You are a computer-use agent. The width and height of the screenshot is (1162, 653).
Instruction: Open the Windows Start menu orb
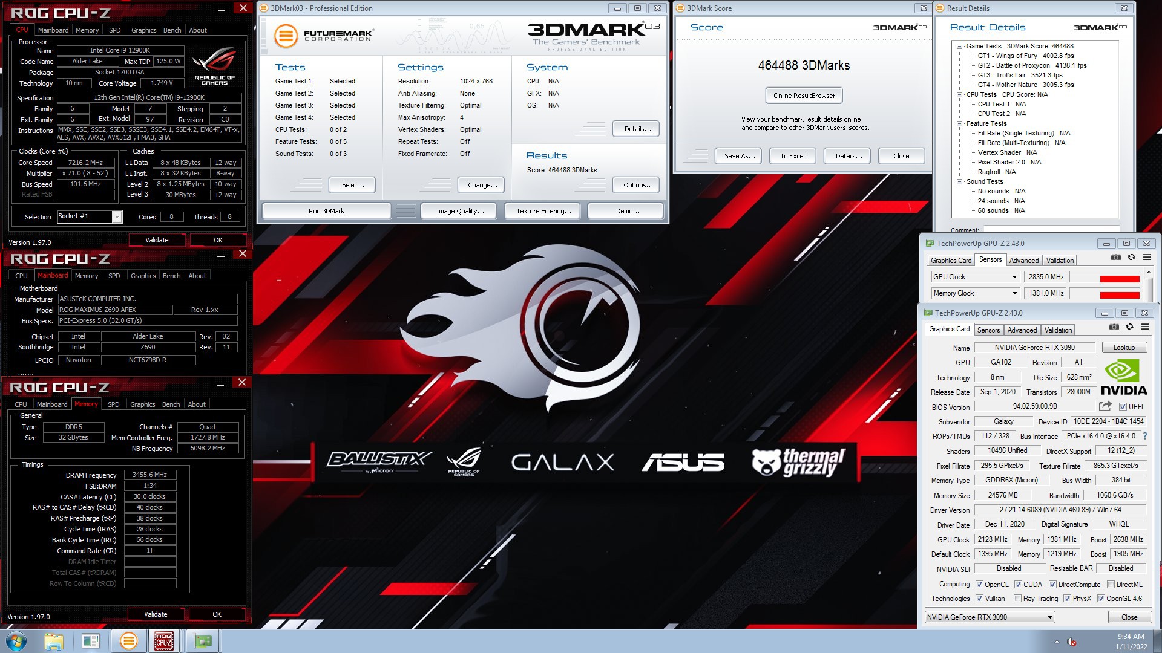[x=16, y=641]
